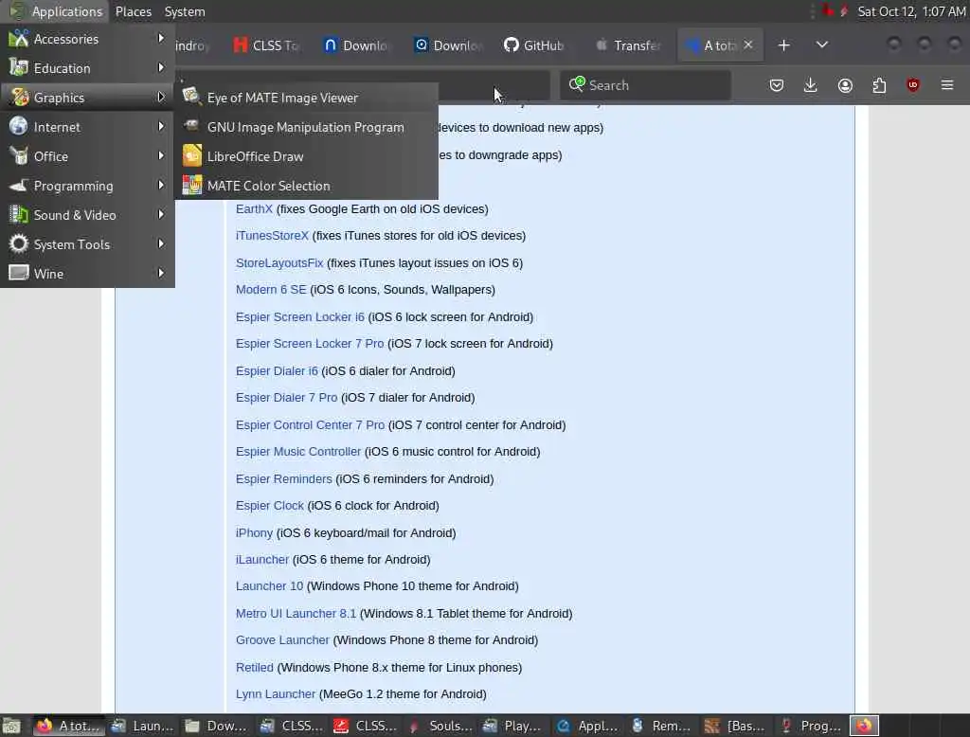
Task: Switch to the GitHub tab
Action: click(534, 45)
